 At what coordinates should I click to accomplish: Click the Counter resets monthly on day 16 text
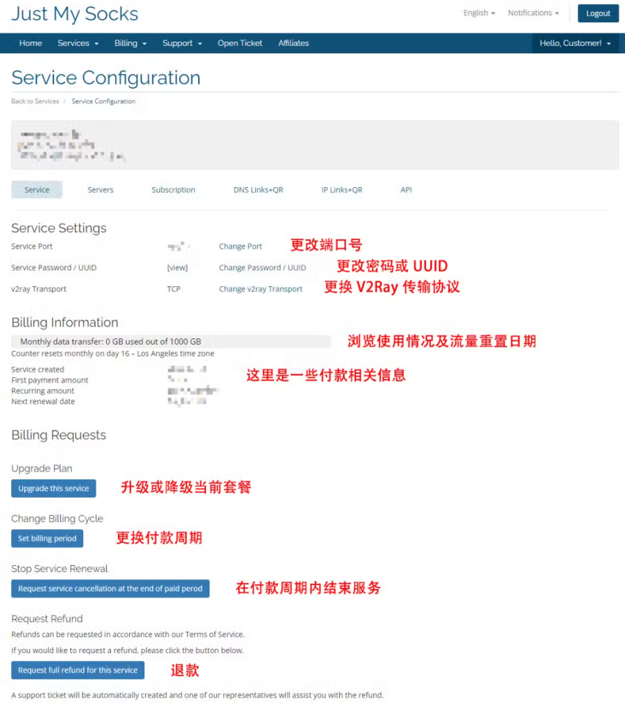[x=113, y=354]
